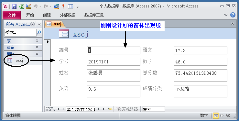The height and width of the screenshot is (121, 239).
Task: Click the xscj form title text
Action: click(x=81, y=34)
